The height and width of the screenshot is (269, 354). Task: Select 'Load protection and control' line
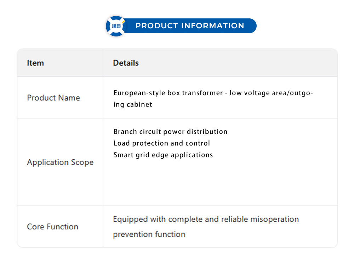coord(162,143)
